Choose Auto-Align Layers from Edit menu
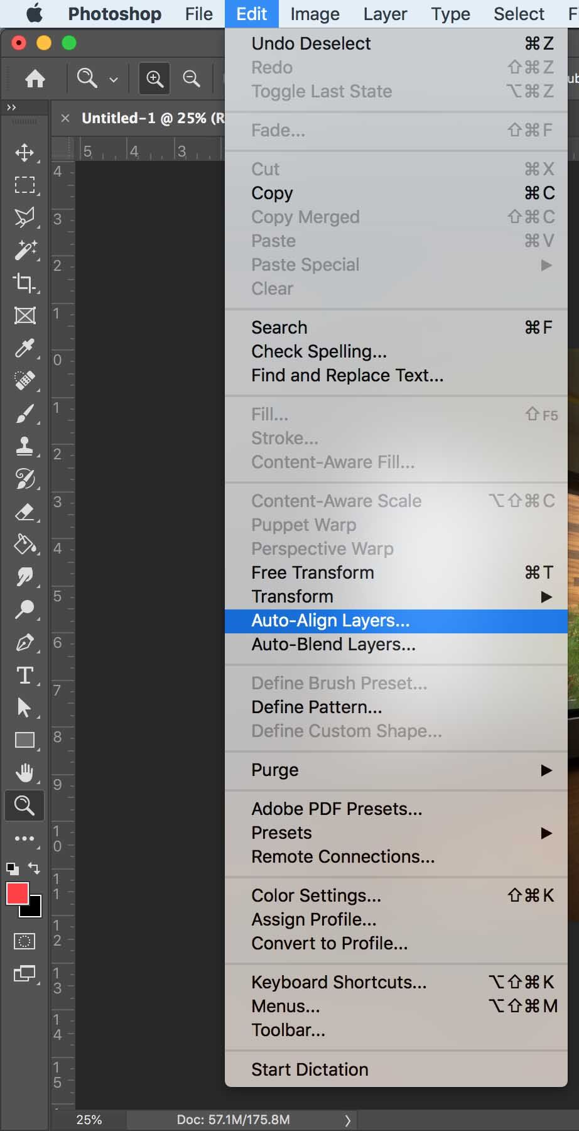This screenshot has height=1131, width=579. (x=330, y=621)
